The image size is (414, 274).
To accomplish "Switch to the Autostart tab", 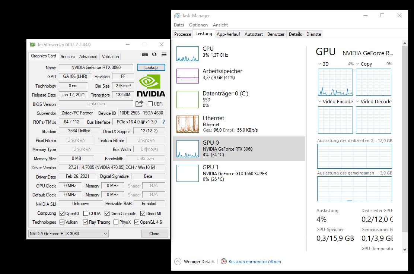I will [254, 34].
